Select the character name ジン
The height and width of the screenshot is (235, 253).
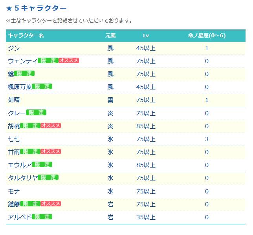tap(14, 48)
